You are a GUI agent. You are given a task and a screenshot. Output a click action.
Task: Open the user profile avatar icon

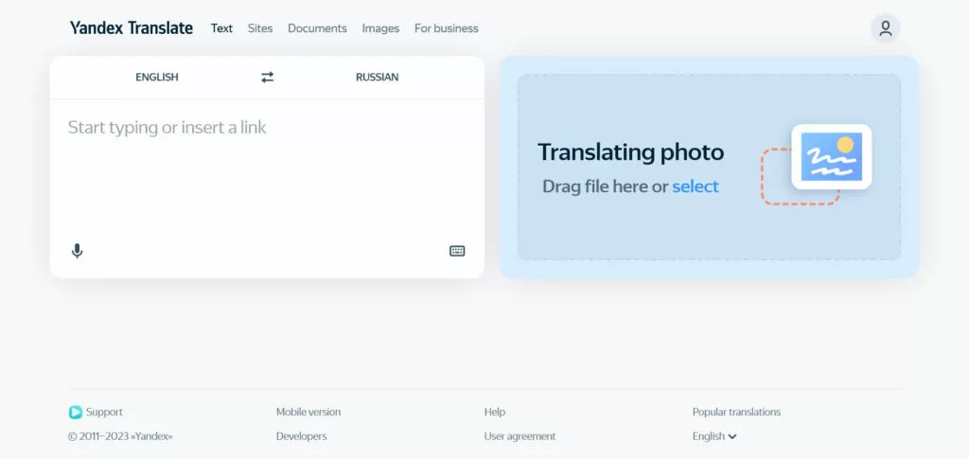coord(886,28)
